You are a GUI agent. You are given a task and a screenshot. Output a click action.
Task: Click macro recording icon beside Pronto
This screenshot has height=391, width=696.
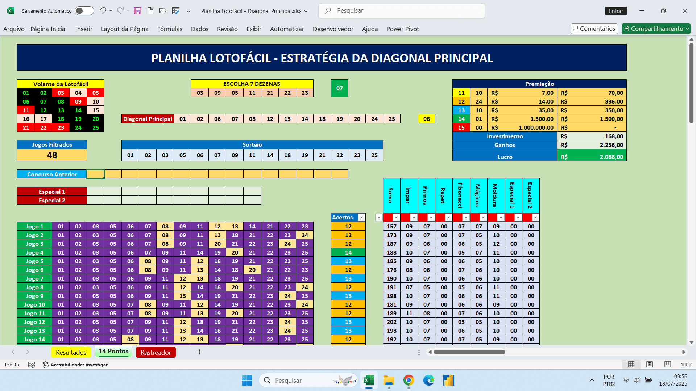coord(32,365)
